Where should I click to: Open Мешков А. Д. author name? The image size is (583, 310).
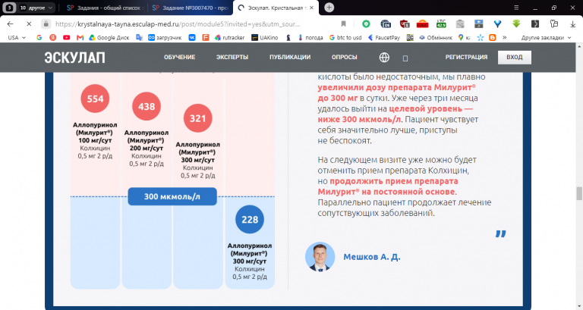[x=372, y=257]
